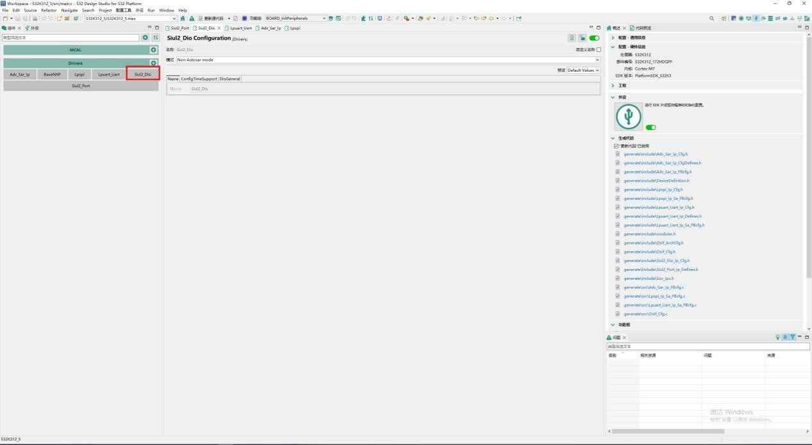
Task: Select the BaseNXP driver button
Action: tap(53, 74)
